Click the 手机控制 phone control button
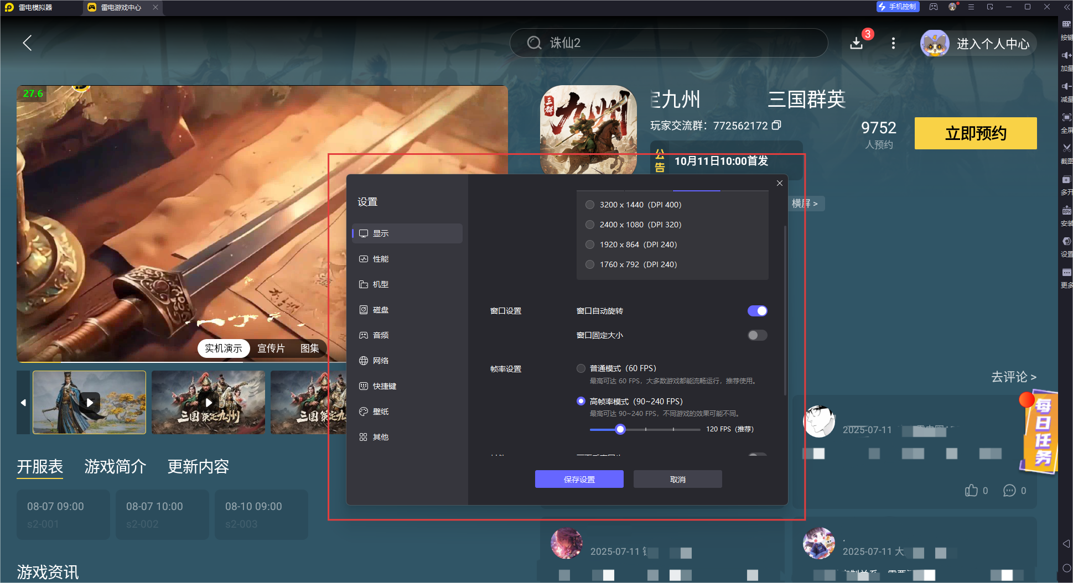Viewport: 1073px width, 583px height. 898,7
